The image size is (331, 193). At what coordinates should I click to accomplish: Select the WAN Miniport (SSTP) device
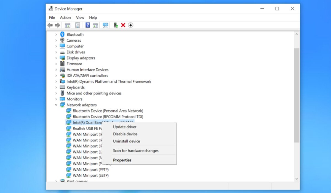click(90, 175)
